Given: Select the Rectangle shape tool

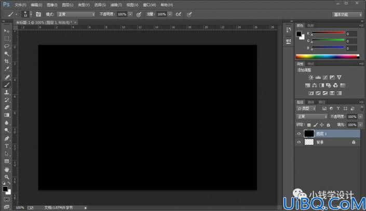Looking at the screenshot, I should tap(7, 161).
